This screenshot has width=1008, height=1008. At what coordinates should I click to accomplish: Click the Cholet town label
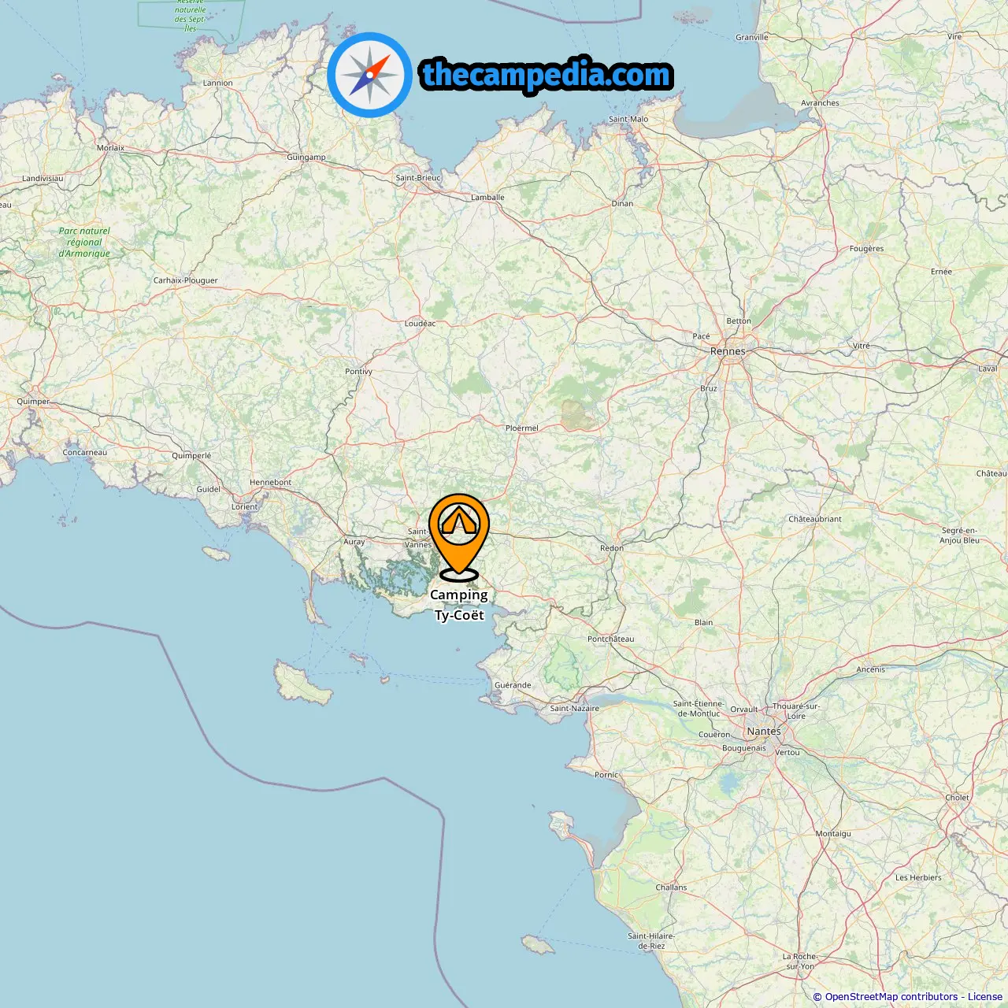point(957,798)
